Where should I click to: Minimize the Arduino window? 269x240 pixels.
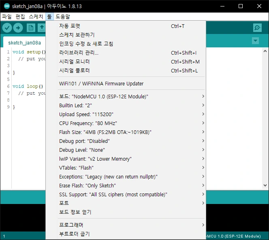click(222, 6)
